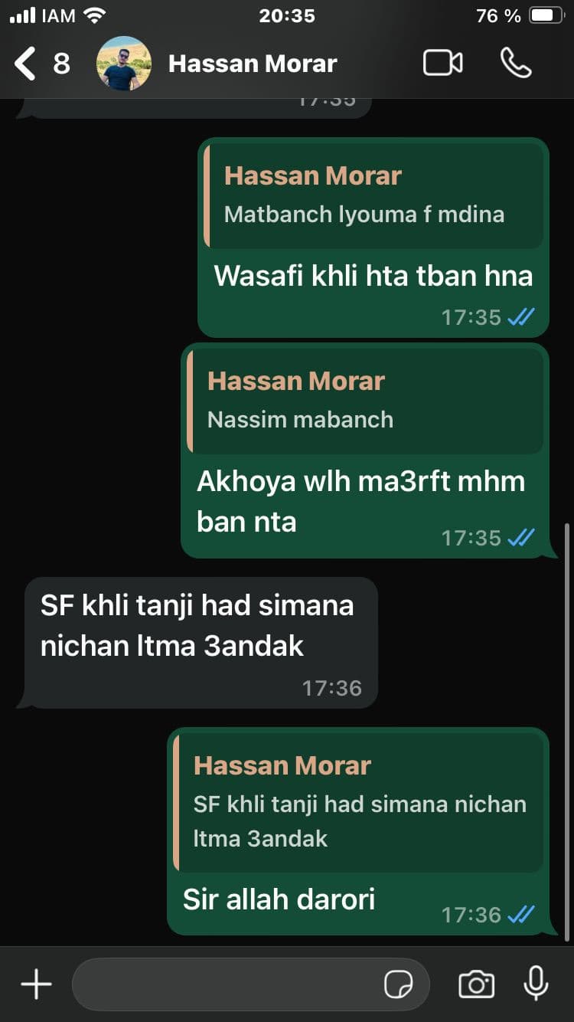Jump to quoted message "Matbanch lyouma f mdina"
The image size is (574, 1022).
[375, 195]
